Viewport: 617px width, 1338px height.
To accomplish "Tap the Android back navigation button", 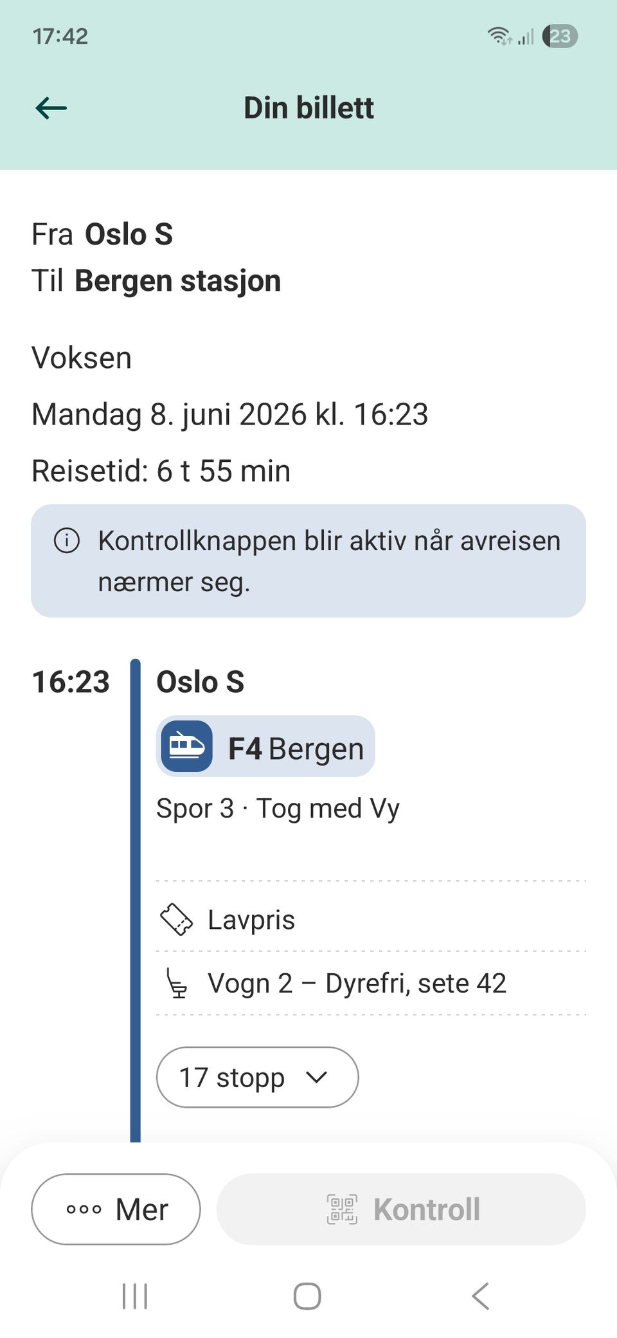I will coord(481,1296).
